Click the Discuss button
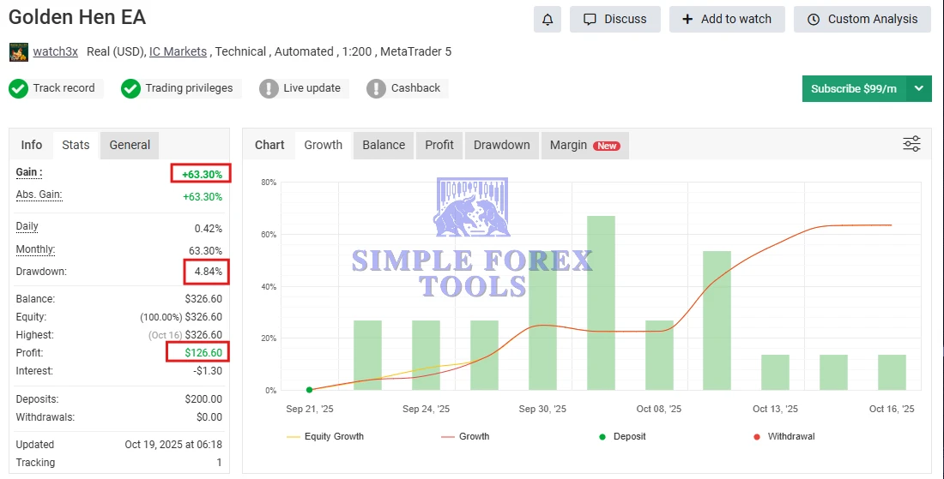This screenshot has height=479, width=944. point(614,19)
